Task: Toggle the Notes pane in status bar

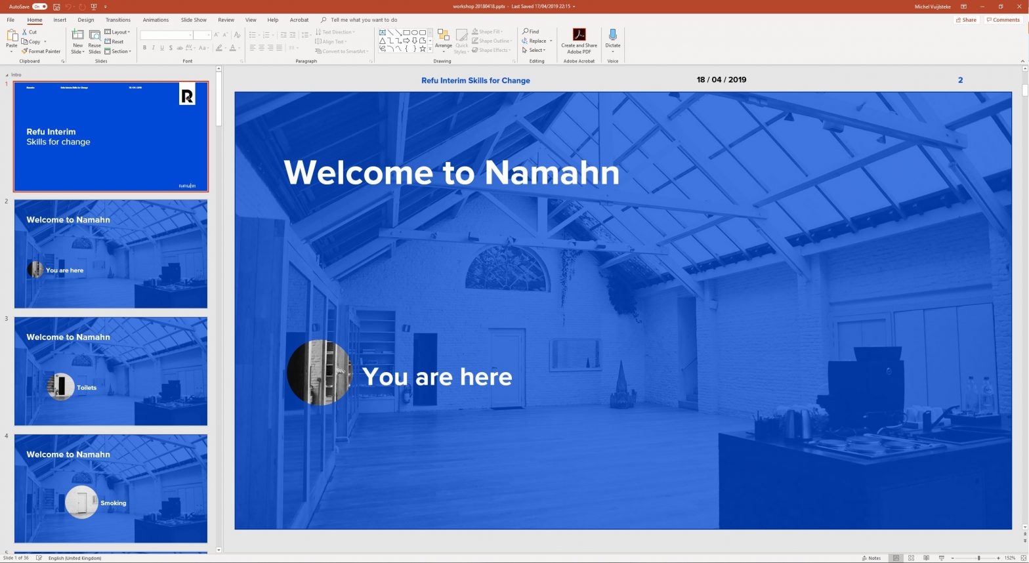Action: tap(871, 558)
